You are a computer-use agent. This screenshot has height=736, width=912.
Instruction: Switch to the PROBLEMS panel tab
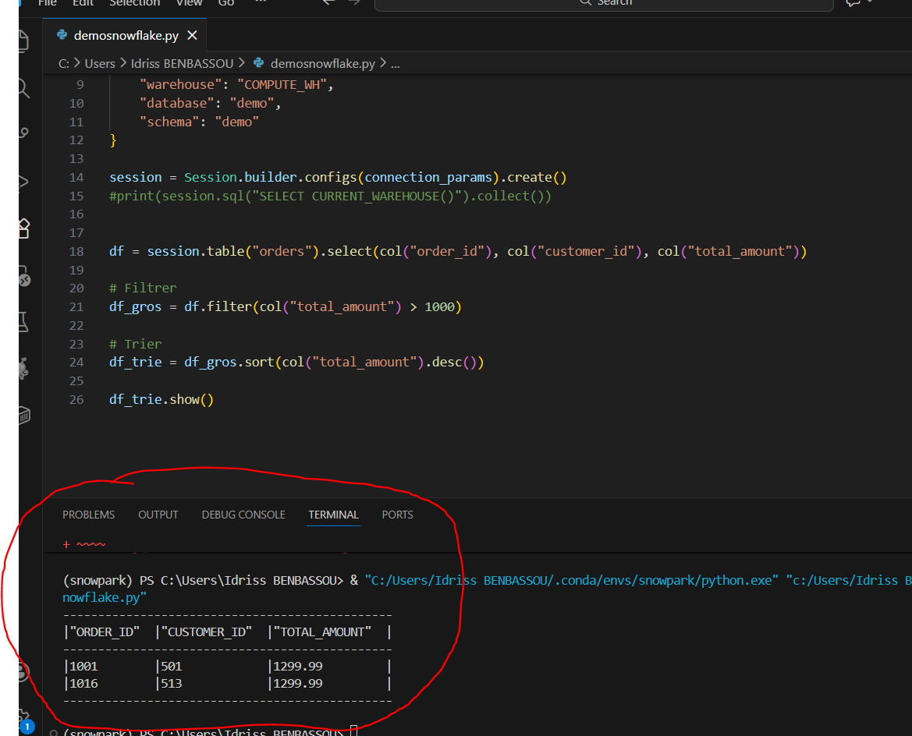click(88, 515)
